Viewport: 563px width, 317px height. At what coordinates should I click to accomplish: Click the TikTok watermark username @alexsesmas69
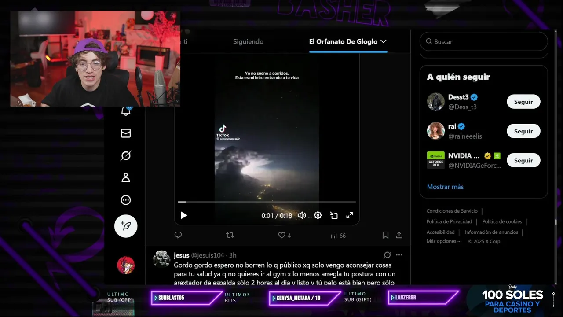click(x=228, y=139)
